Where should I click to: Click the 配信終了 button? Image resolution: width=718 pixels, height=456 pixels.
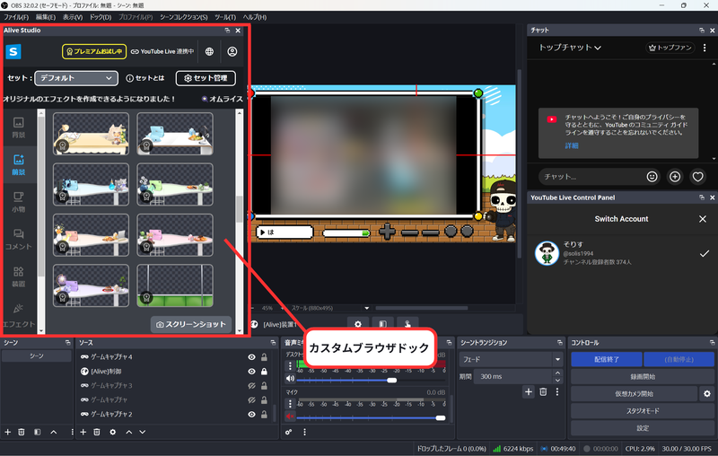(x=607, y=359)
